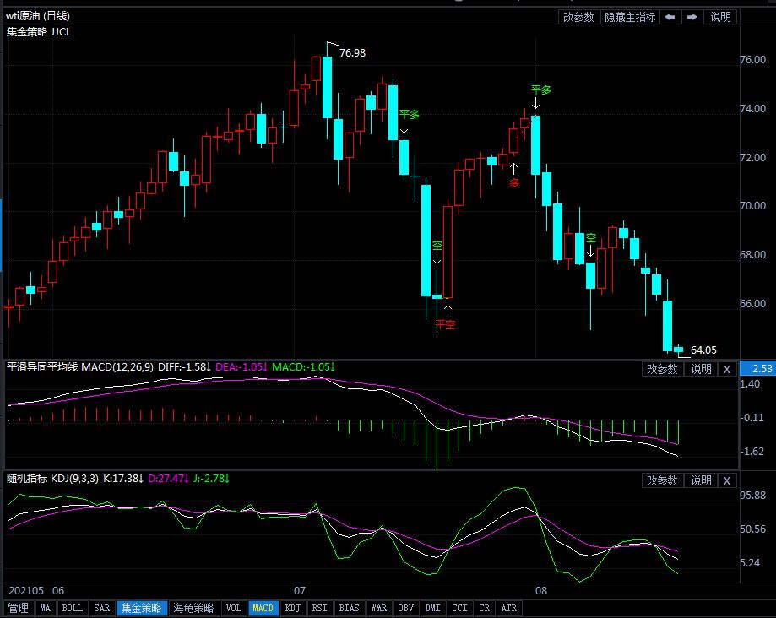Viewport: 776px width, 618px height.
Task: Switch to the BOLL indicator tab
Action: [x=72, y=608]
